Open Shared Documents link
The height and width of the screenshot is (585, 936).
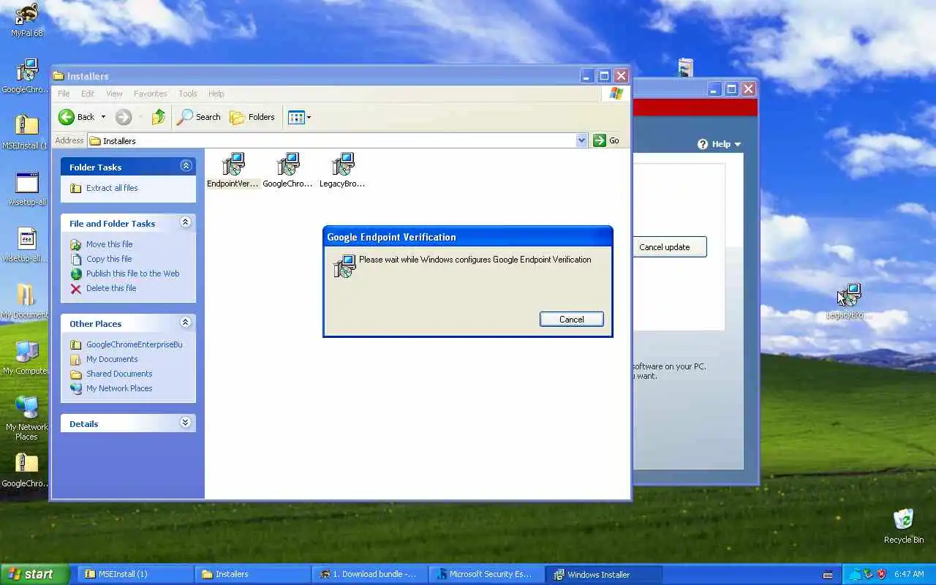pos(119,374)
